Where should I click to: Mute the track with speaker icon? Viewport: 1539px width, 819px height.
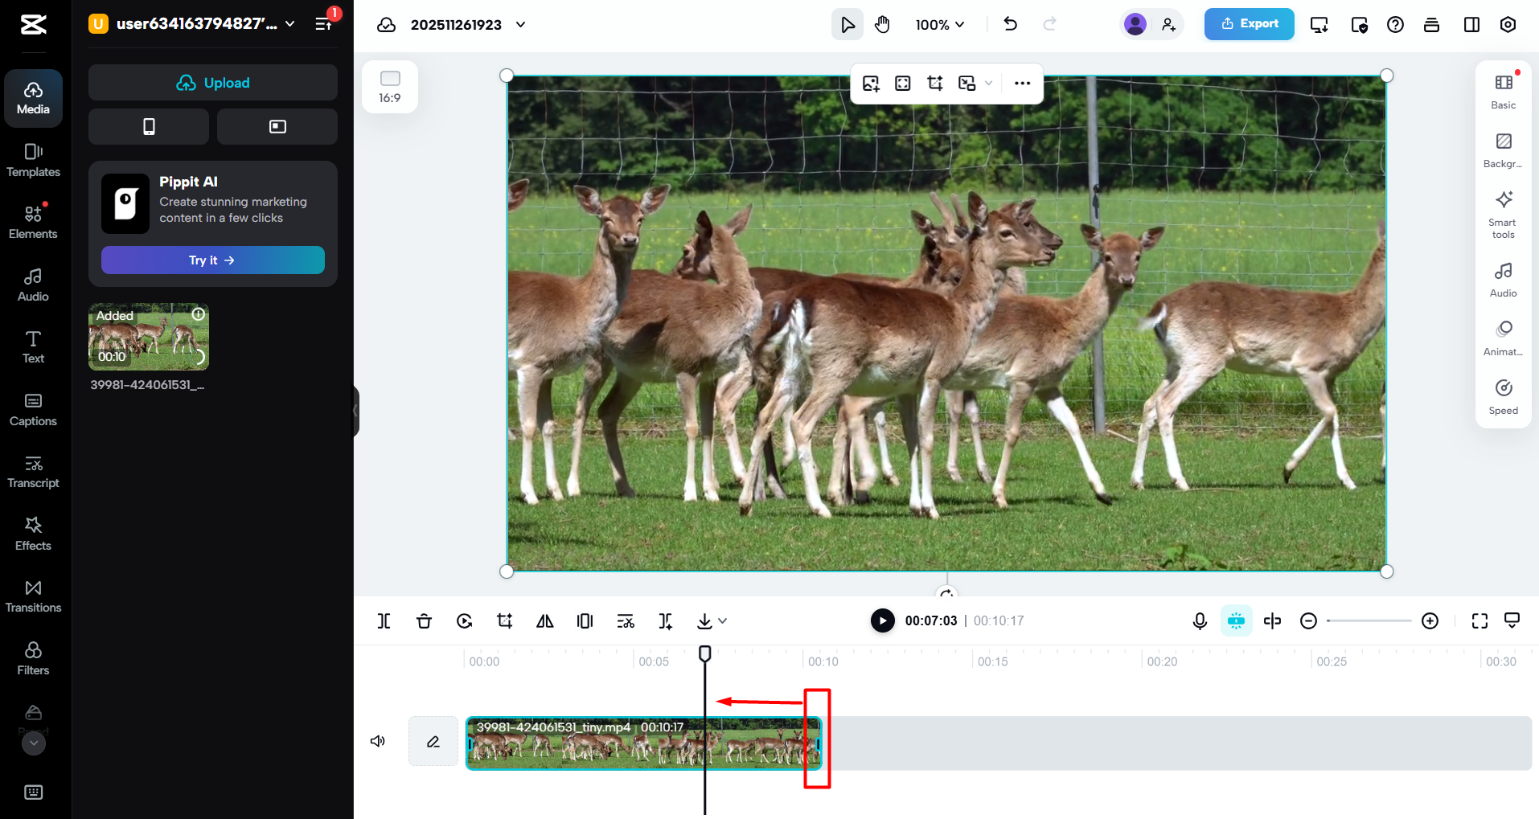377,741
